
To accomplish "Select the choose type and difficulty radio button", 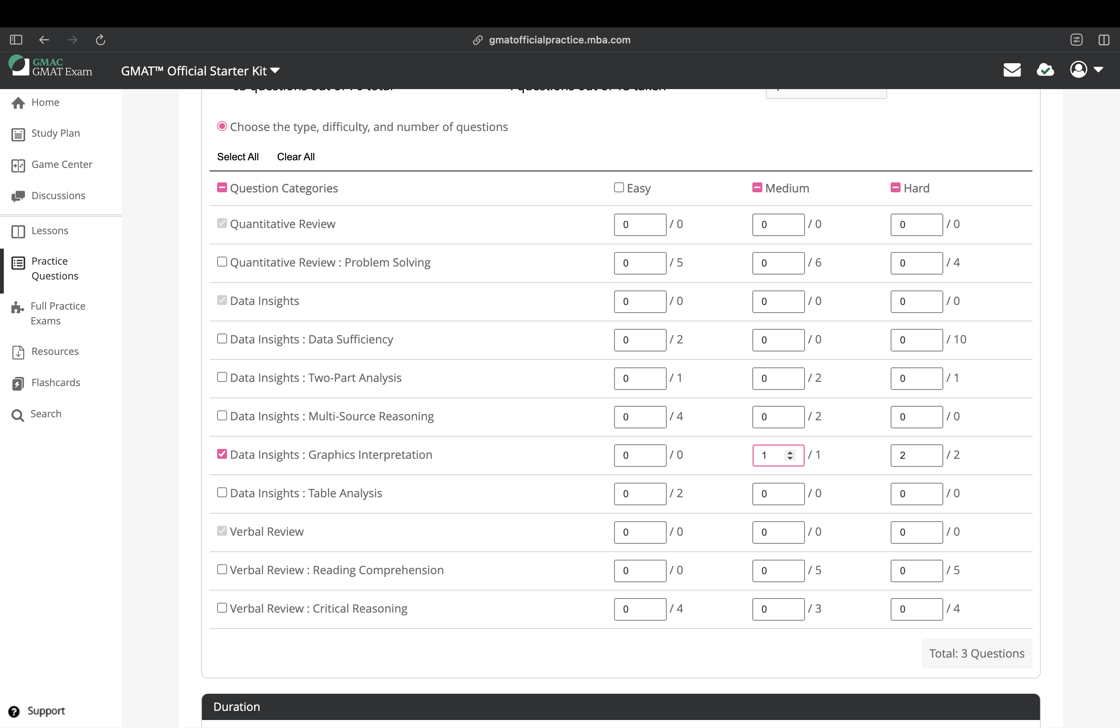I will tap(222, 126).
